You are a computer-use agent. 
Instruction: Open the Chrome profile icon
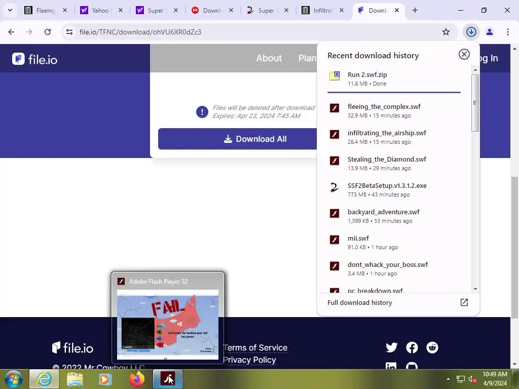(490, 32)
